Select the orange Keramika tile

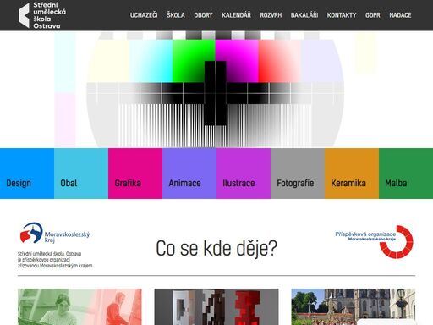click(352, 174)
